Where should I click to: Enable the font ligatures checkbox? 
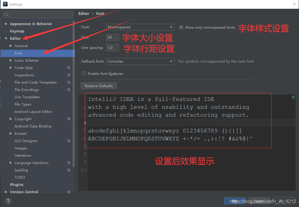[84, 73]
